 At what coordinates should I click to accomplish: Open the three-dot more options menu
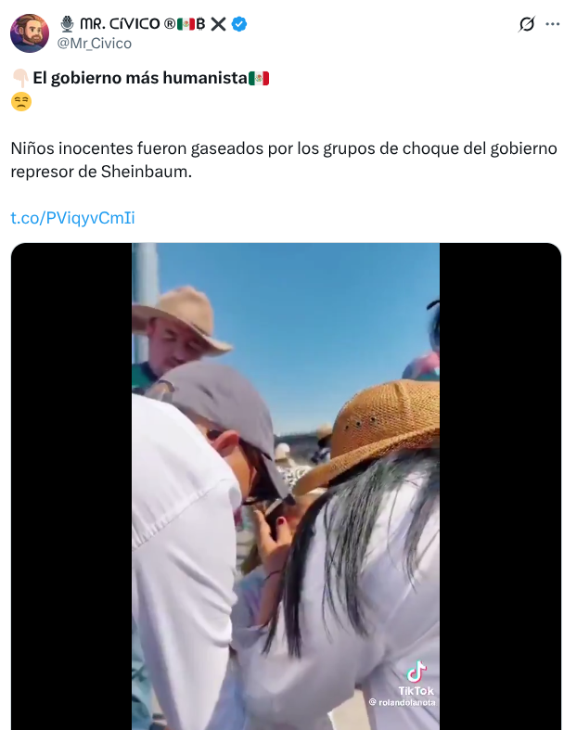coord(553,24)
